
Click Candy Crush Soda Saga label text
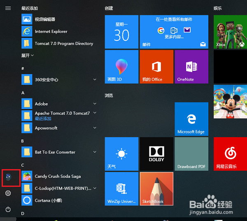click(x=58, y=176)
